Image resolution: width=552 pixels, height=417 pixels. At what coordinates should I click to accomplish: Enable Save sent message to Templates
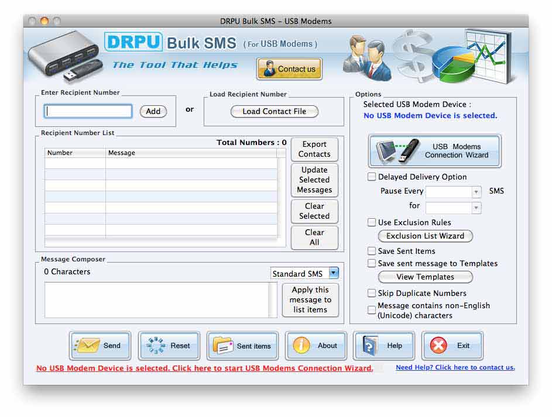371,263
